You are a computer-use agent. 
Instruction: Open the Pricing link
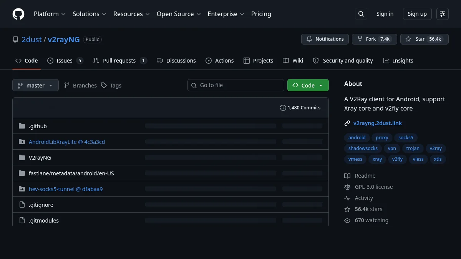click(x=261, y=14)
